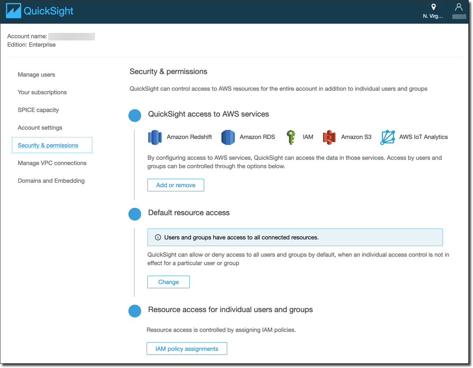This screenshot has height=368, width=473.
Task: Click the QuickSight access to AWS services heading
Action: coord(209,114)
